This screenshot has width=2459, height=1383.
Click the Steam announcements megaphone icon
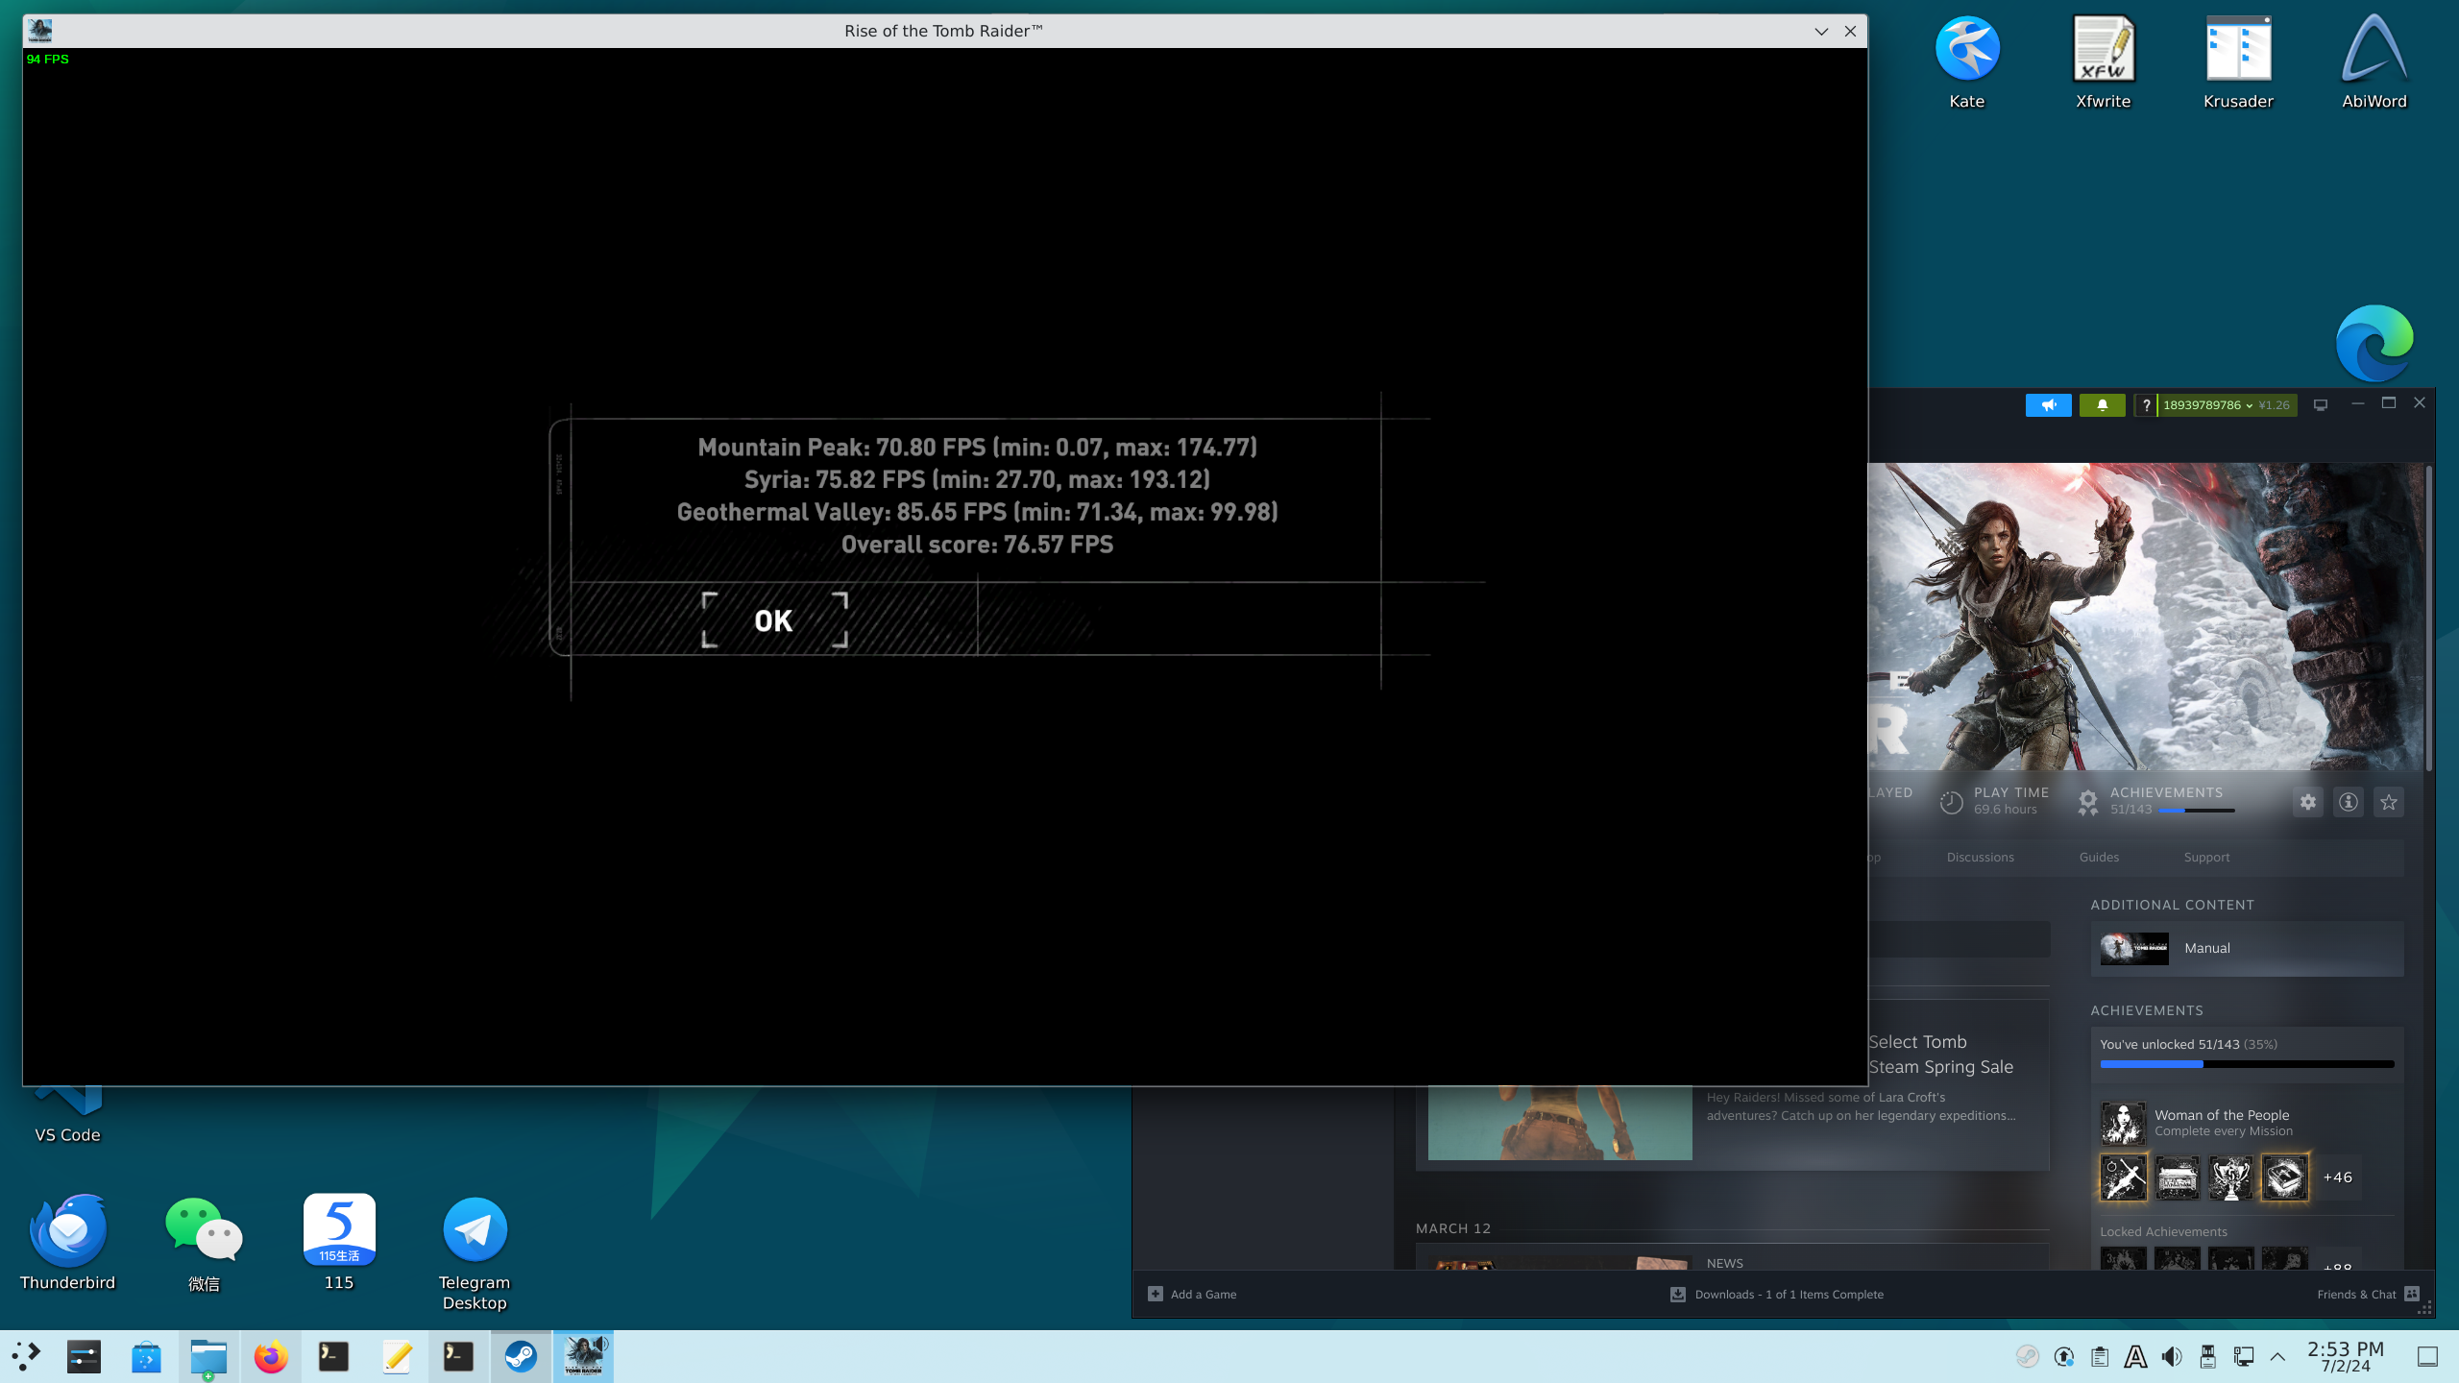(x=2048, y=405)
